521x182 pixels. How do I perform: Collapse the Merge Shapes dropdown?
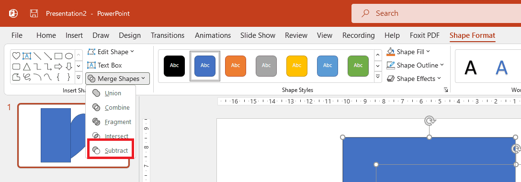[x=118, y=79]
